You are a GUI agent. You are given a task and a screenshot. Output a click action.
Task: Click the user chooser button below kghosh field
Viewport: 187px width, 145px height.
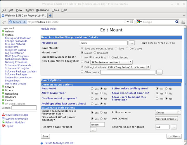click(x=93, y=130)
